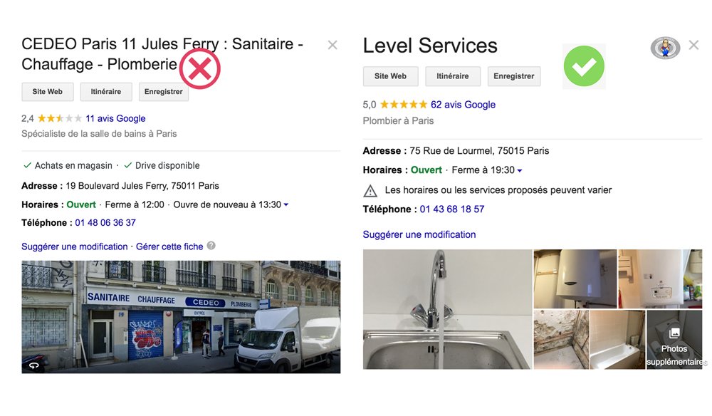The width and height of the screenshot is (712, 416).
Task: View the '62 avis Google' for Level Services
Action: pos(464,104)
